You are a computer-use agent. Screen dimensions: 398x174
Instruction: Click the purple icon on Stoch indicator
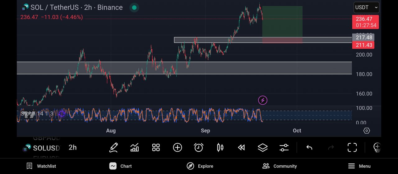pos(62,114)
